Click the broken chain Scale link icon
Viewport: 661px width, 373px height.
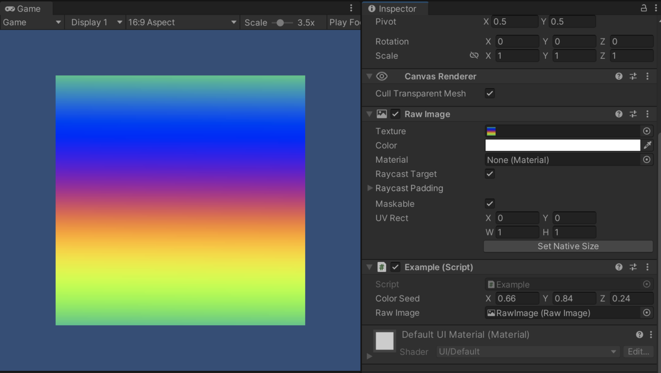(x=474, y=55)
